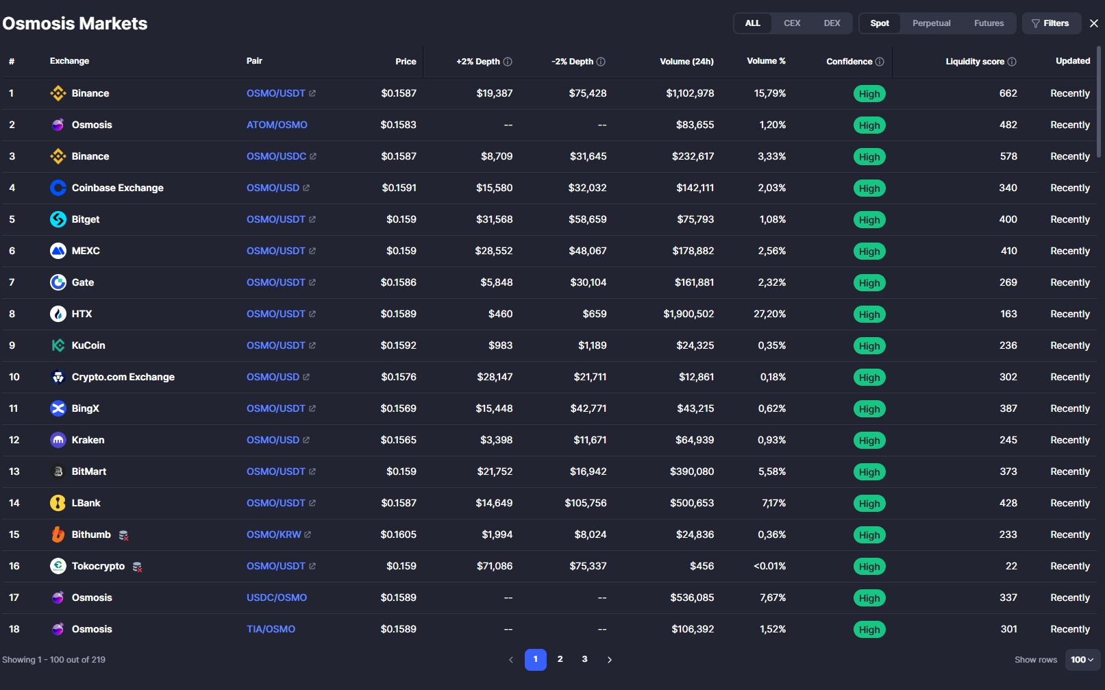Switch to the Perpetual markets tab

pyautogui.click(x=932, y=23)
